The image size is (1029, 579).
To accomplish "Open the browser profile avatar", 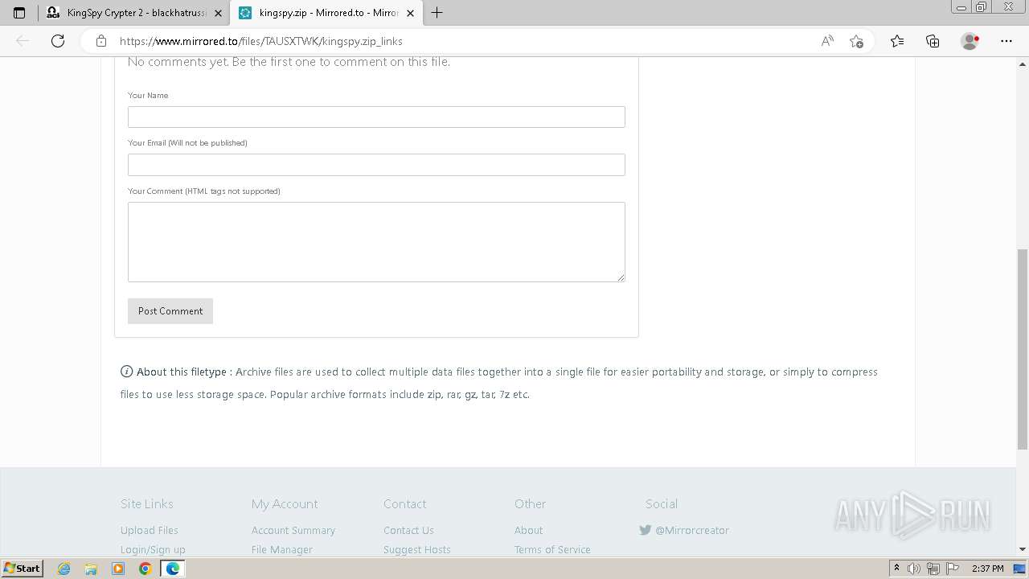I will tap(970, 41).
